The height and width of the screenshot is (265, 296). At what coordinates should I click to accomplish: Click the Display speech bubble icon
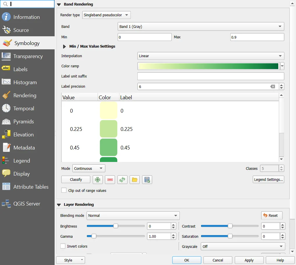click(6, 173)
